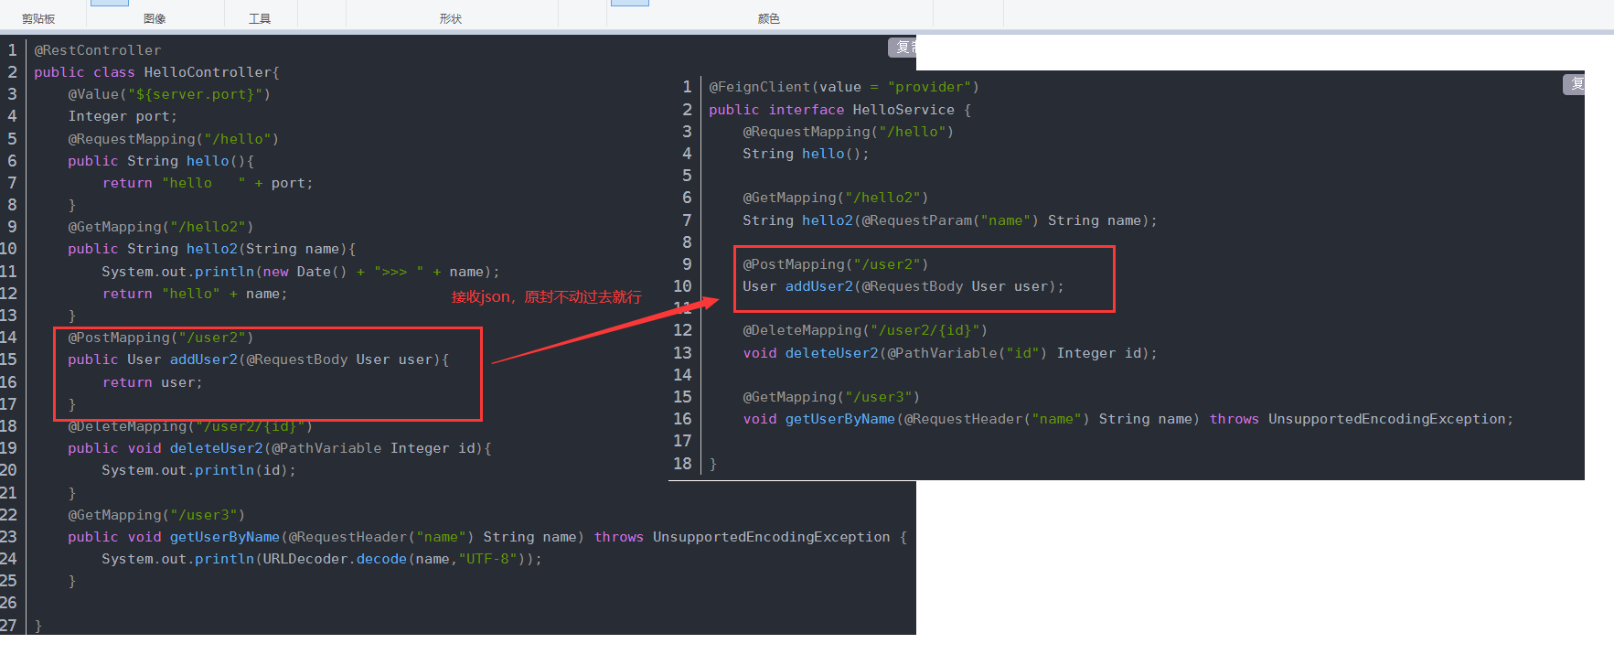Click the 'String hello();' interface method
Image resolution: width=1614 pixels, height=665 pixels.
806,154
